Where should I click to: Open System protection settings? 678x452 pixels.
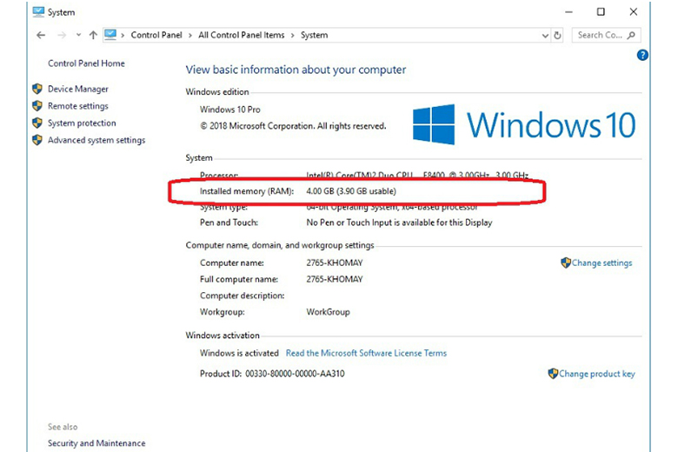[x=82, y=123]
